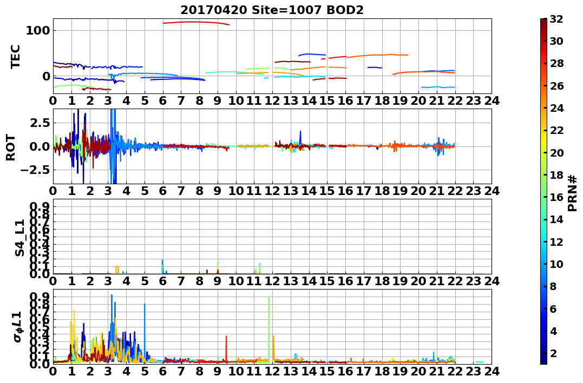The image size is (583, 383).
Task: Click hour '12' tick under the TEC panel
Action: click(272, 100)
